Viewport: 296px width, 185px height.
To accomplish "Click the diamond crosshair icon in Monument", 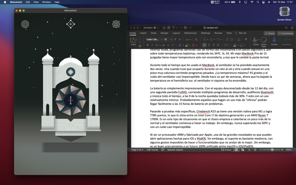I will [71, 24].
